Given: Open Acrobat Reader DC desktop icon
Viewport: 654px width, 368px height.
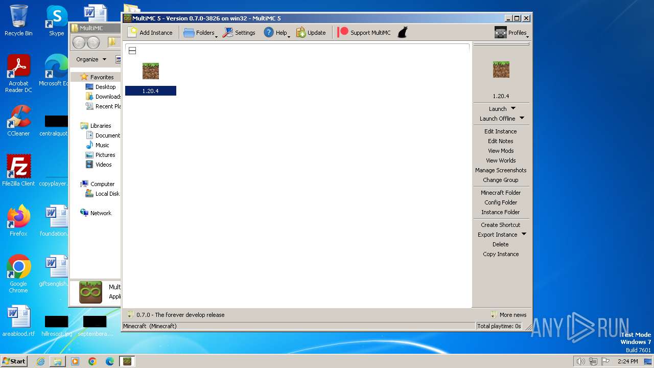Looking at the screenshot, I should (x=18, y=74).
